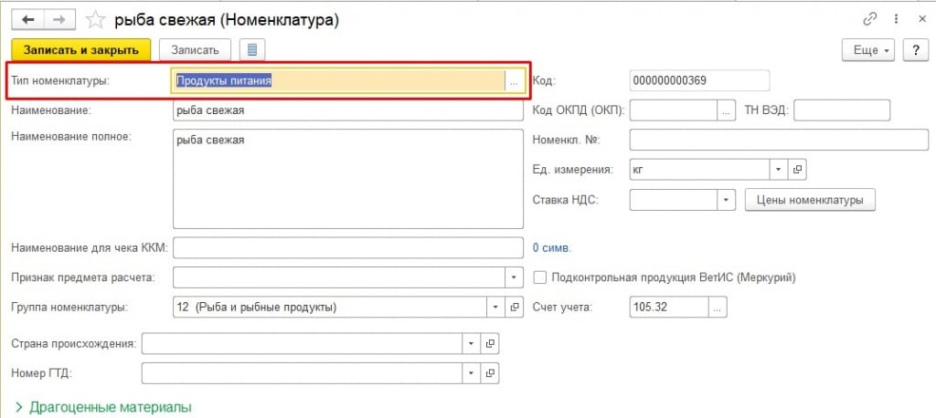Click the Наименование для чека ККМ field

click(x=347, y=247)
